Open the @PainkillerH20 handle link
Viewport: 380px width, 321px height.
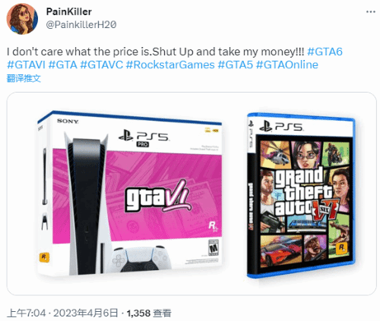tap(81, 24)
